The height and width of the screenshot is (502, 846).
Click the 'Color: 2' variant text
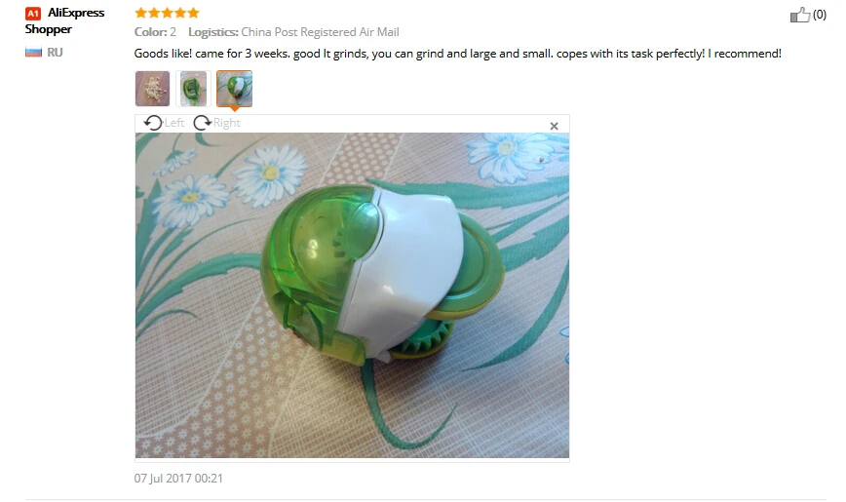pos(155,32)
